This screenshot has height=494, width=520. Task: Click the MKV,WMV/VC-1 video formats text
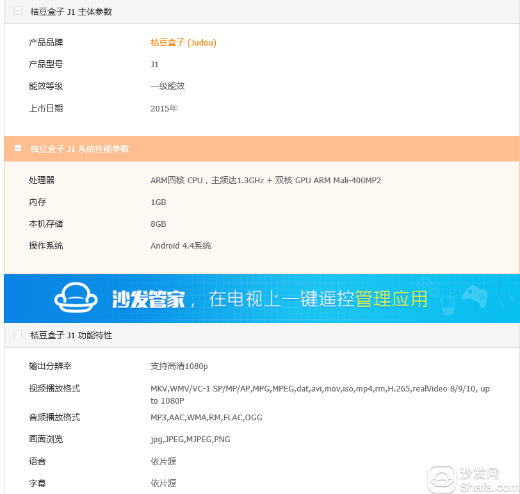(320, 395)
